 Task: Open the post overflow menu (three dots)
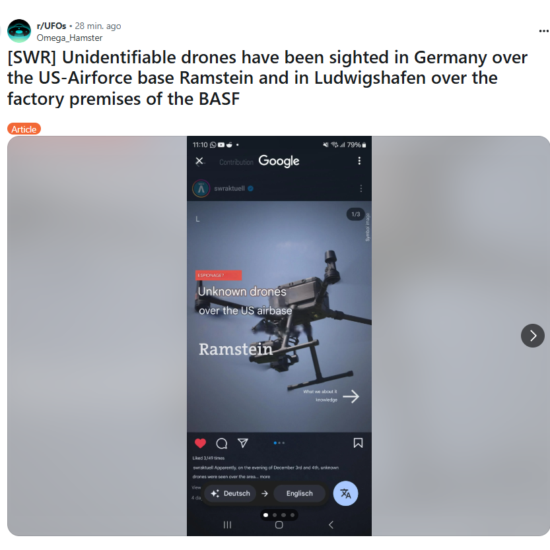pos(543,31)
